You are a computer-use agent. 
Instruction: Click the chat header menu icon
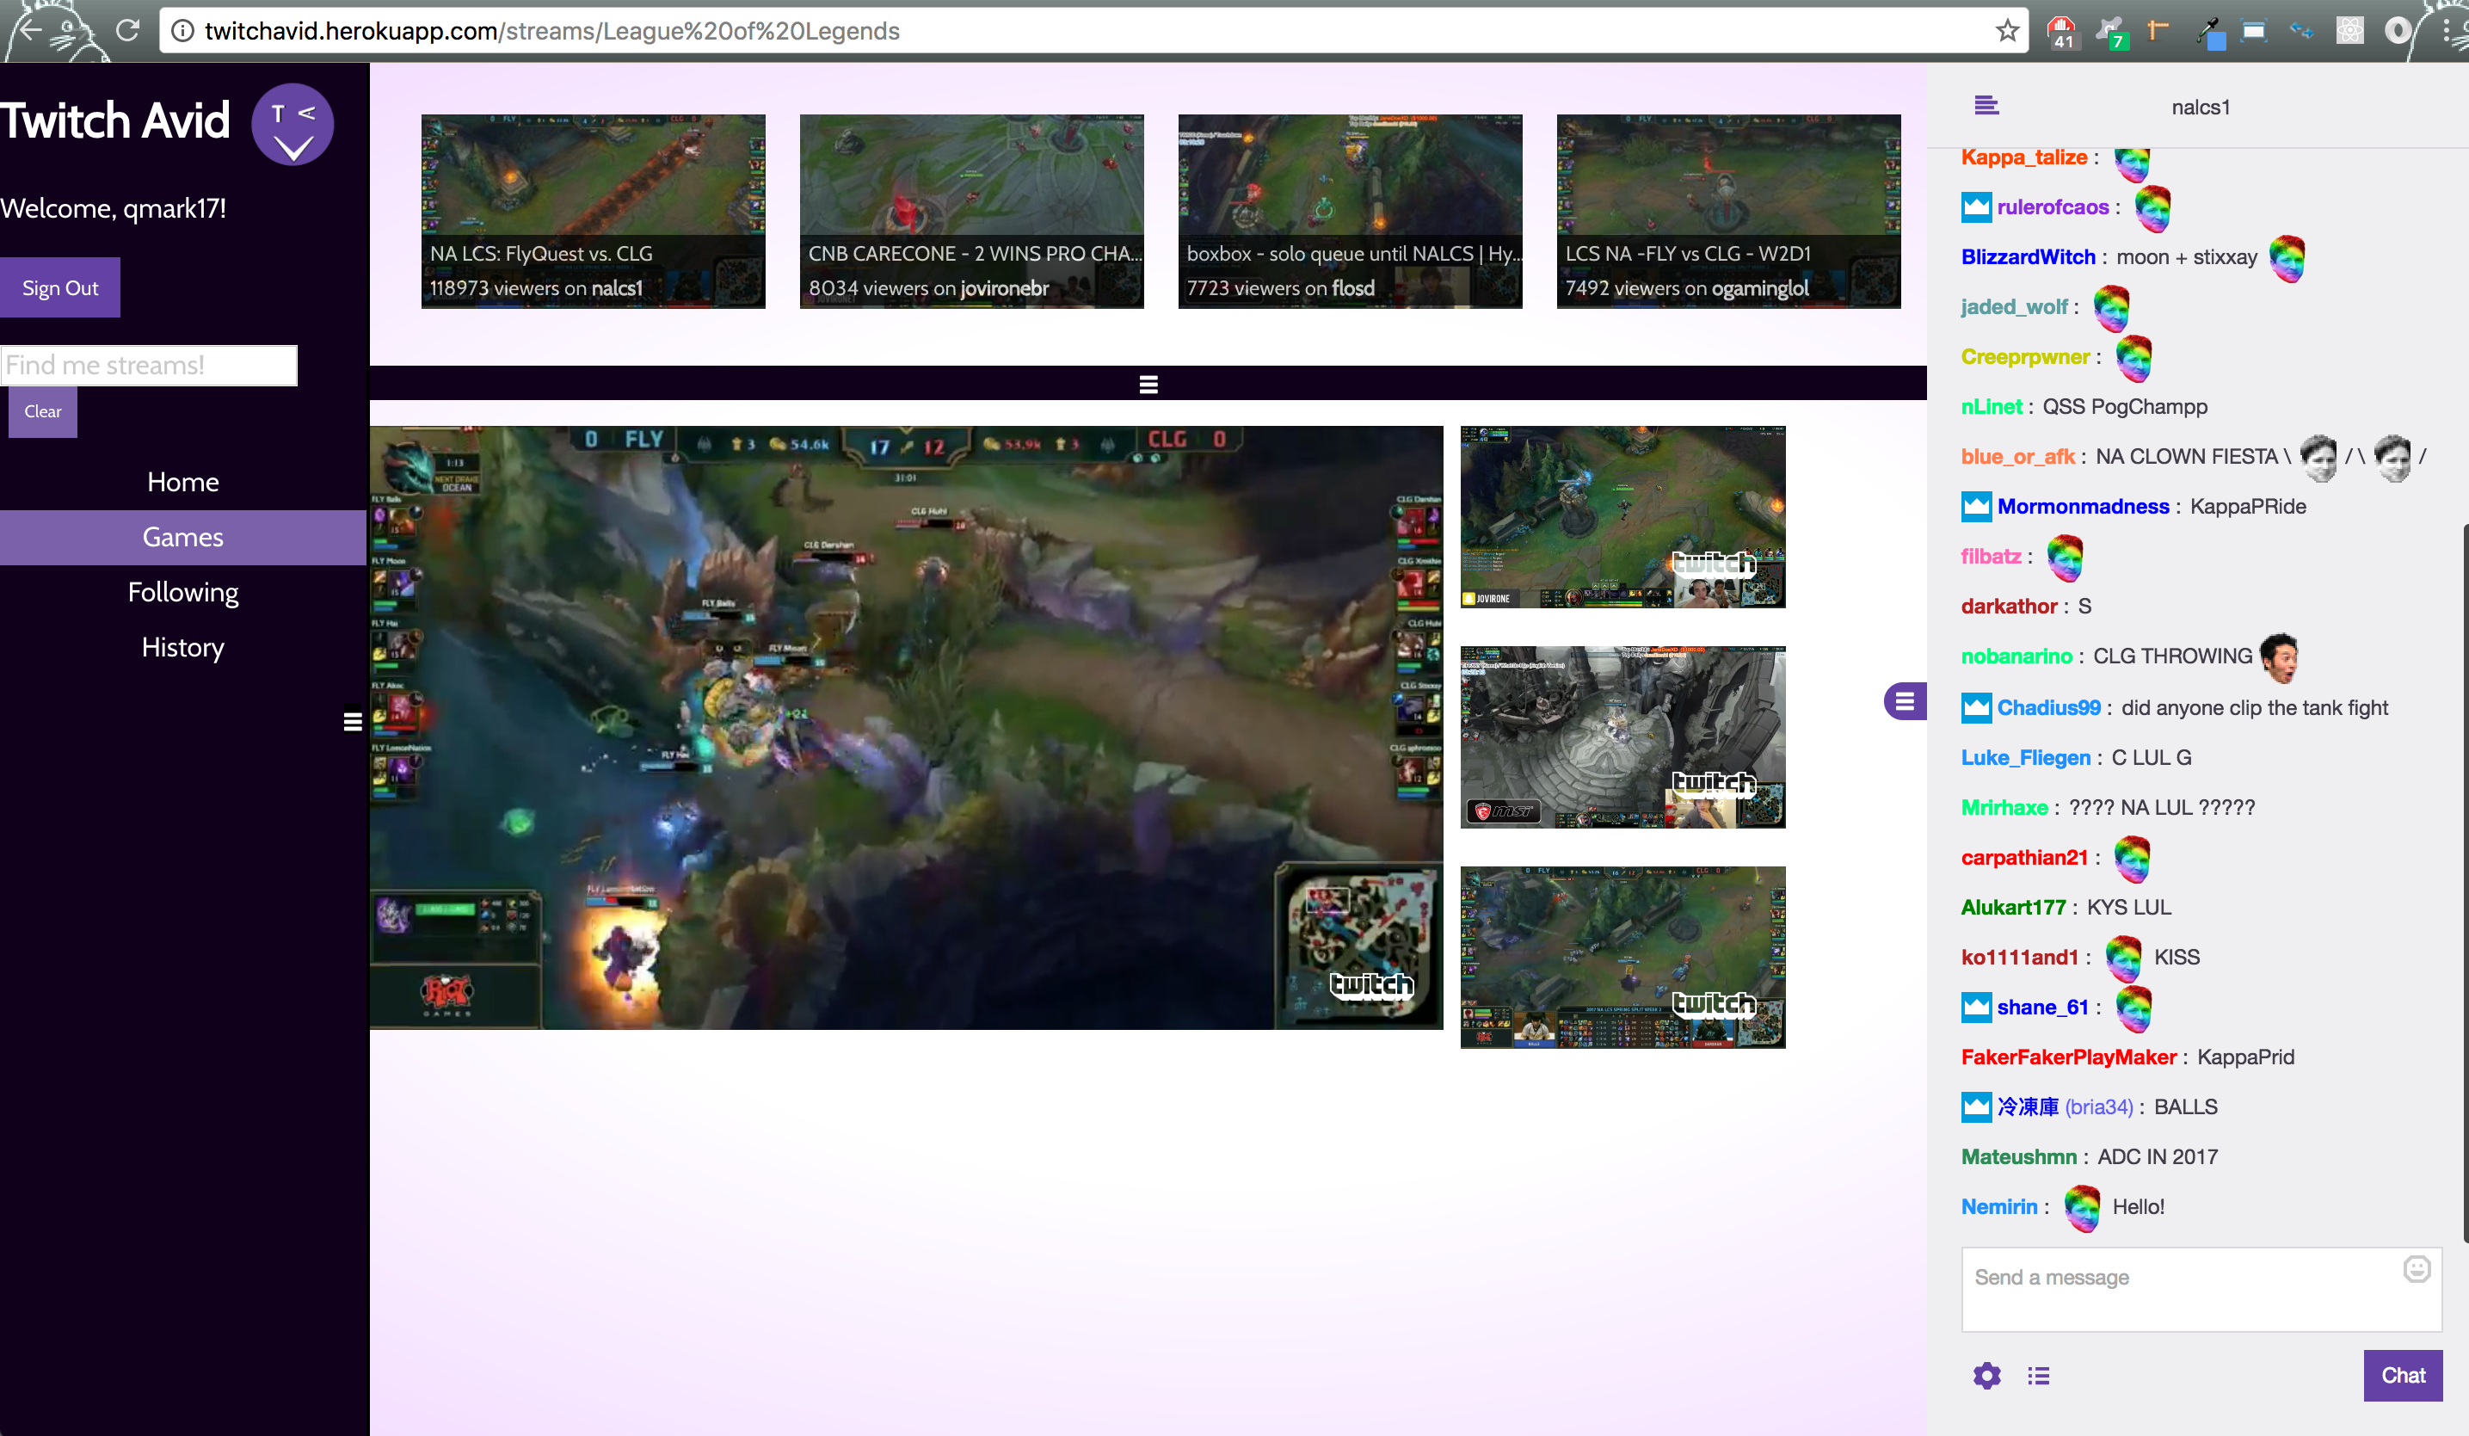pos(1986,106)
